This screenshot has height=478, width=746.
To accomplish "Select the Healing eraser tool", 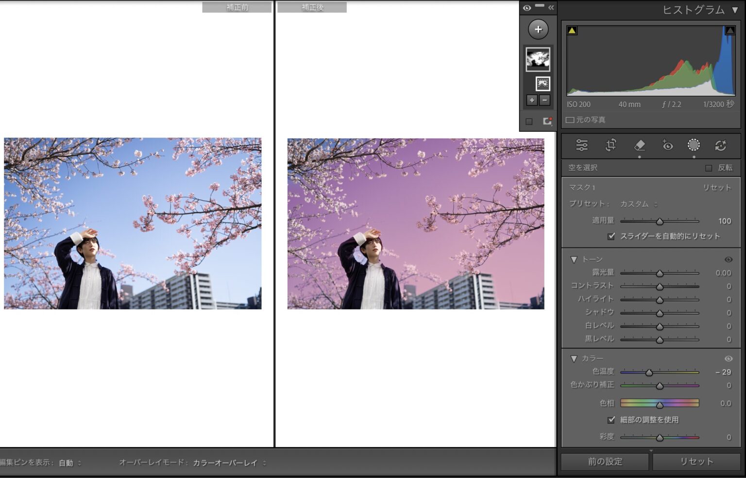I will point(640,145).
